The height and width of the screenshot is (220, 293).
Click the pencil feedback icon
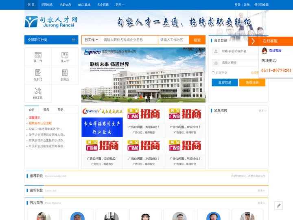pos(279,206)
